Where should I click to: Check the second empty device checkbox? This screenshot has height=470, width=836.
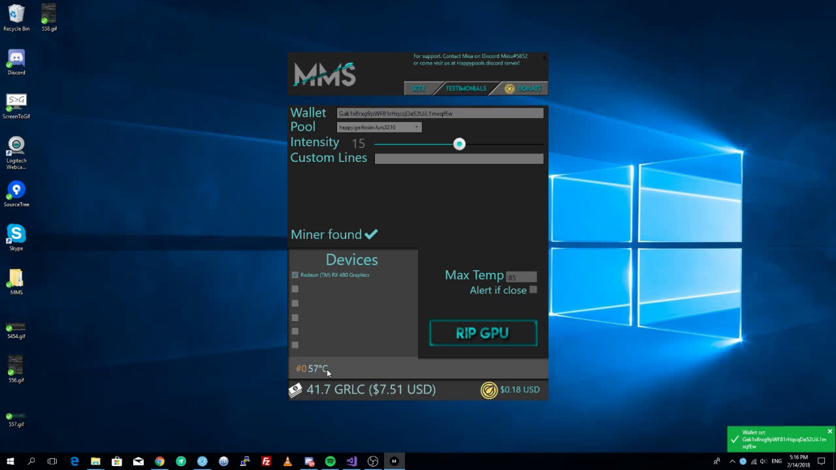pyautogui.click(x=295, y=303)
